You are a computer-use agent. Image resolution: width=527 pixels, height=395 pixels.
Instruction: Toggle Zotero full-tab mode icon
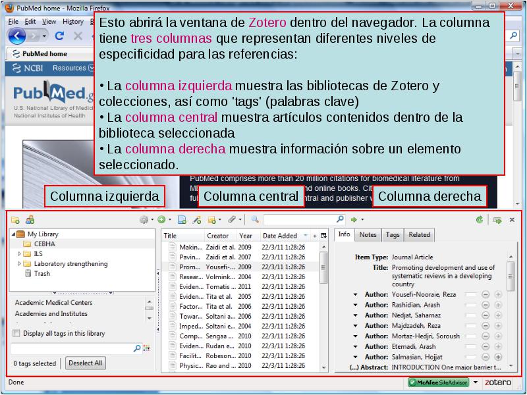coord(497,220)
